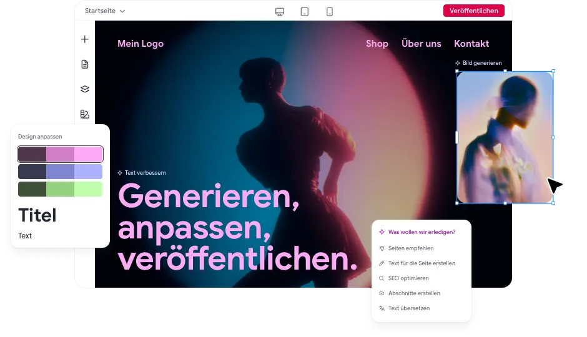587x337 pixels.
Task: Select the pink-purple color palette
Action: tap(61, 154)
